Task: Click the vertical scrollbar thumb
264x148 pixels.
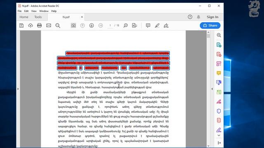Action: click(208, 36)
